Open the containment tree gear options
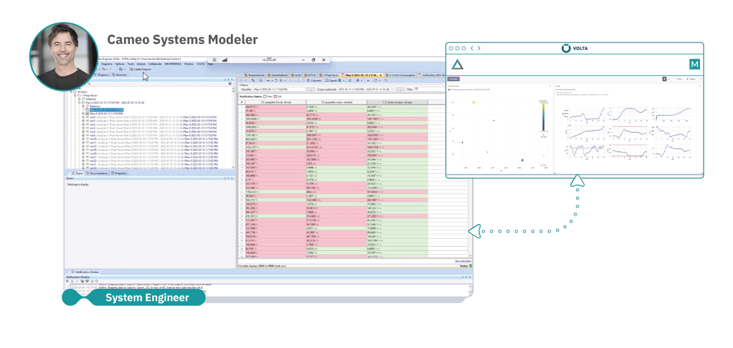This screenshot has width=733, height=348. pyautogui.click(x=230, y=84)
